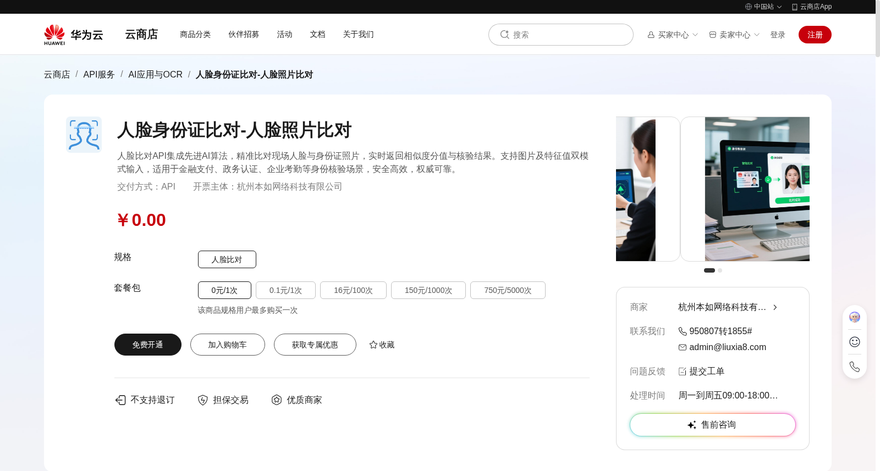Click the floating phone contact icon
Image resolution: width=880 pixels, height=471 pixels.
(x=855, y=367)
